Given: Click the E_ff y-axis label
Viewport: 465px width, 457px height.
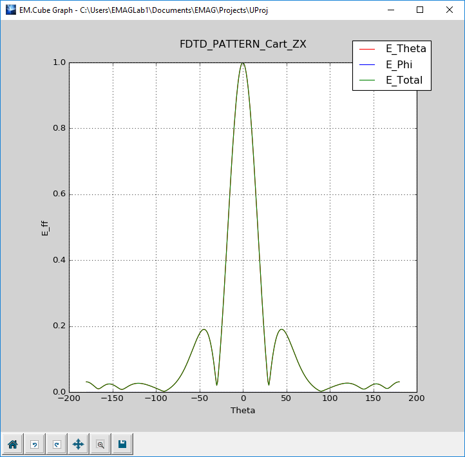Looking at the screenshot, I should (45, 227).
